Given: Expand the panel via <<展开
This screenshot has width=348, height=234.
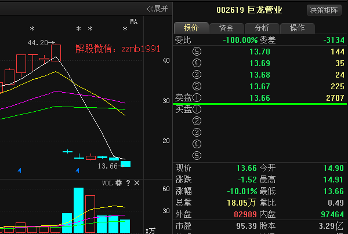Looking at the screenshot, I should 157,9.
